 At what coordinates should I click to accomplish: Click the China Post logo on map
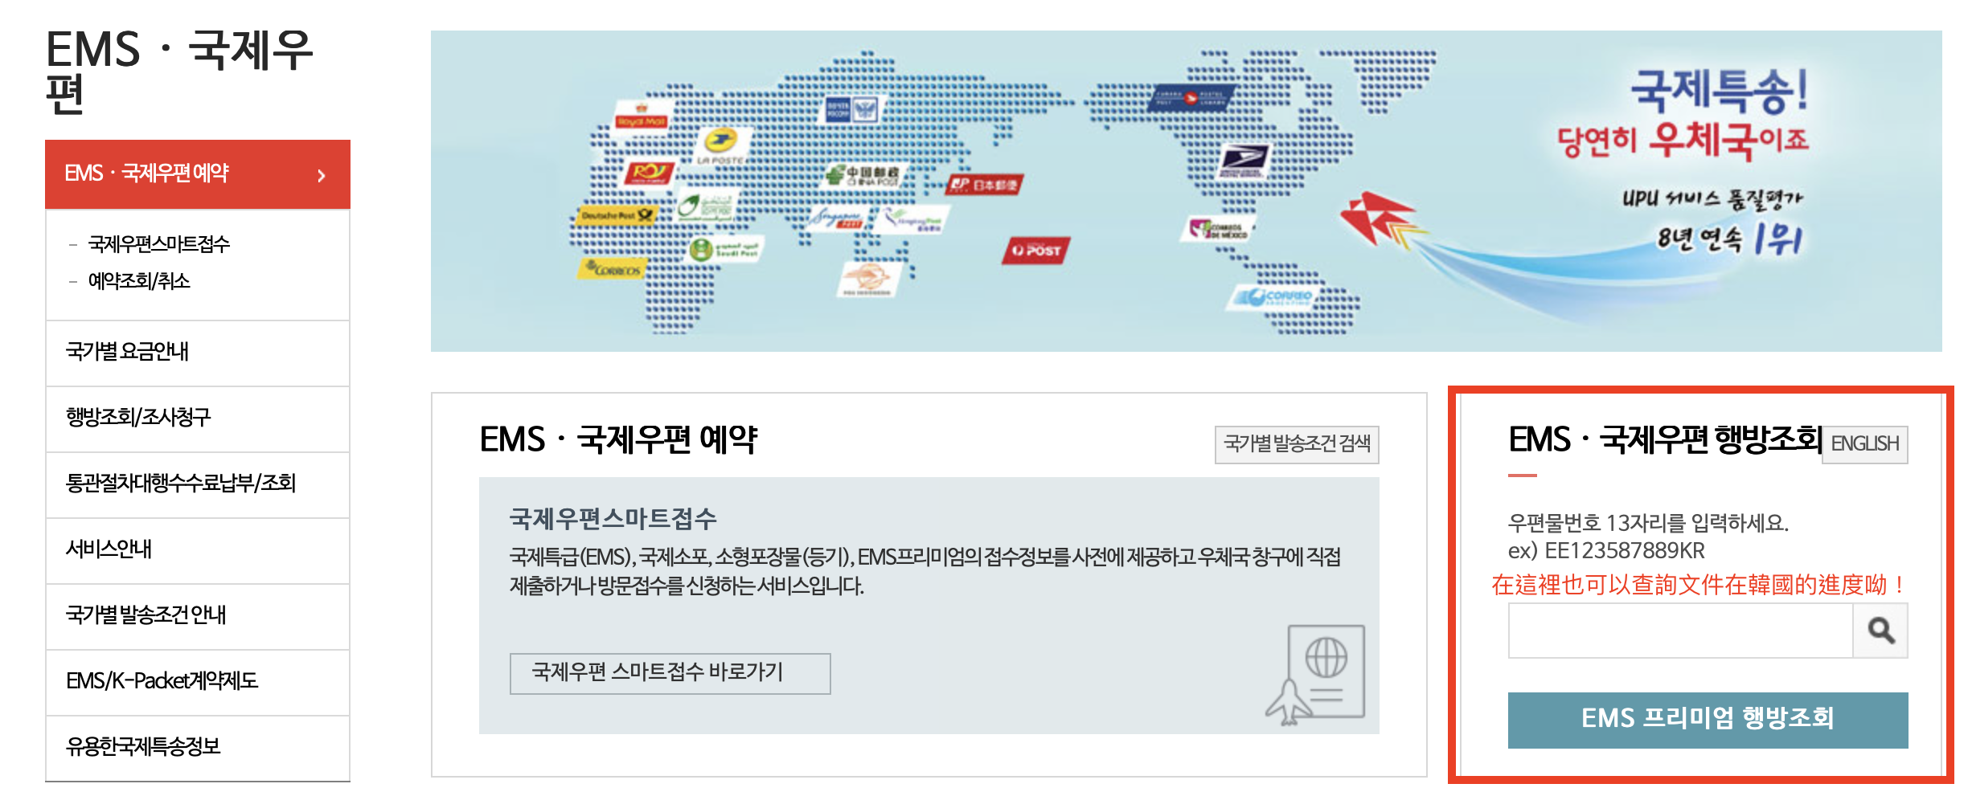click(865, 176)
